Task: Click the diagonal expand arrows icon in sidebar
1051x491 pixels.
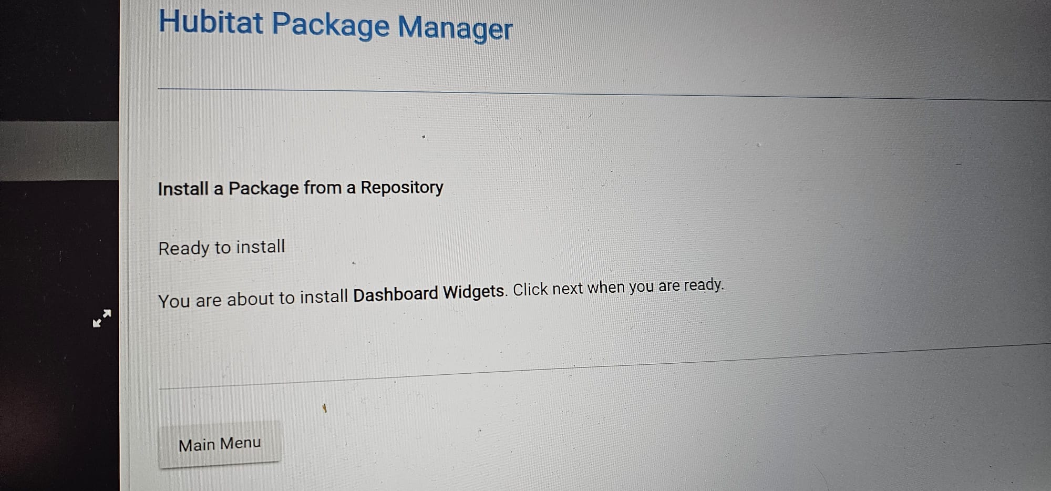Action: (x=102, y=318)
